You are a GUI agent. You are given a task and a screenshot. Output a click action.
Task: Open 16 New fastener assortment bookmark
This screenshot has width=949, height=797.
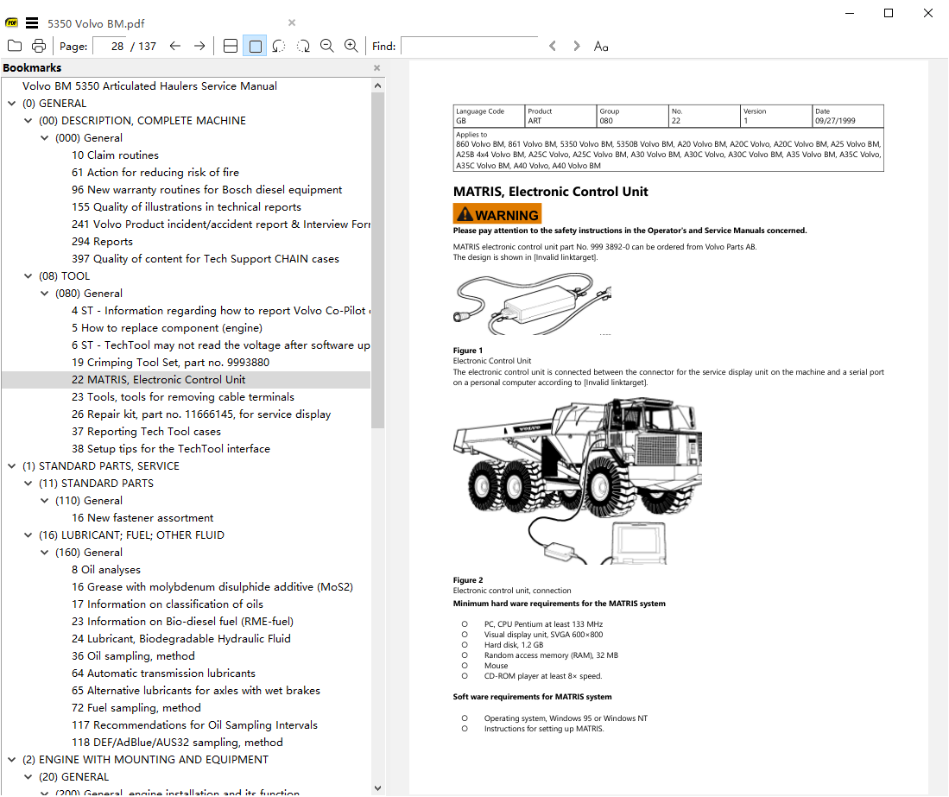pos(142,518)
